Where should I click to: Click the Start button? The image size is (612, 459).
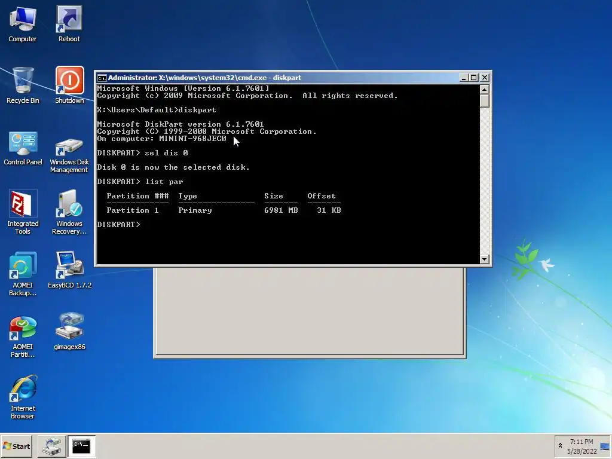point(16,446)
